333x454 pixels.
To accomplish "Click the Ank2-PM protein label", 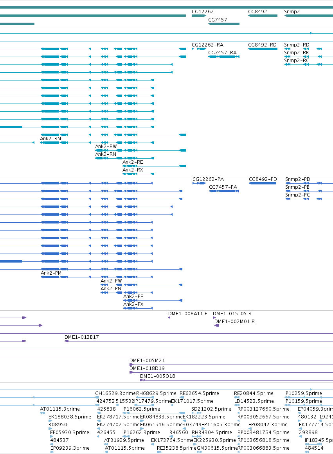I will [51, 273].
